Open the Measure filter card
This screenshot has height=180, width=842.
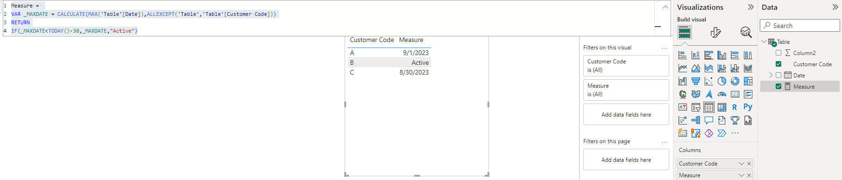tap(626, 90)
